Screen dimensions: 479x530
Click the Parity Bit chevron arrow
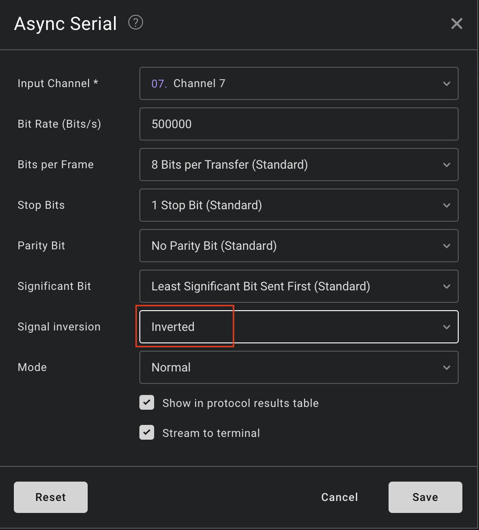point(446,246)
